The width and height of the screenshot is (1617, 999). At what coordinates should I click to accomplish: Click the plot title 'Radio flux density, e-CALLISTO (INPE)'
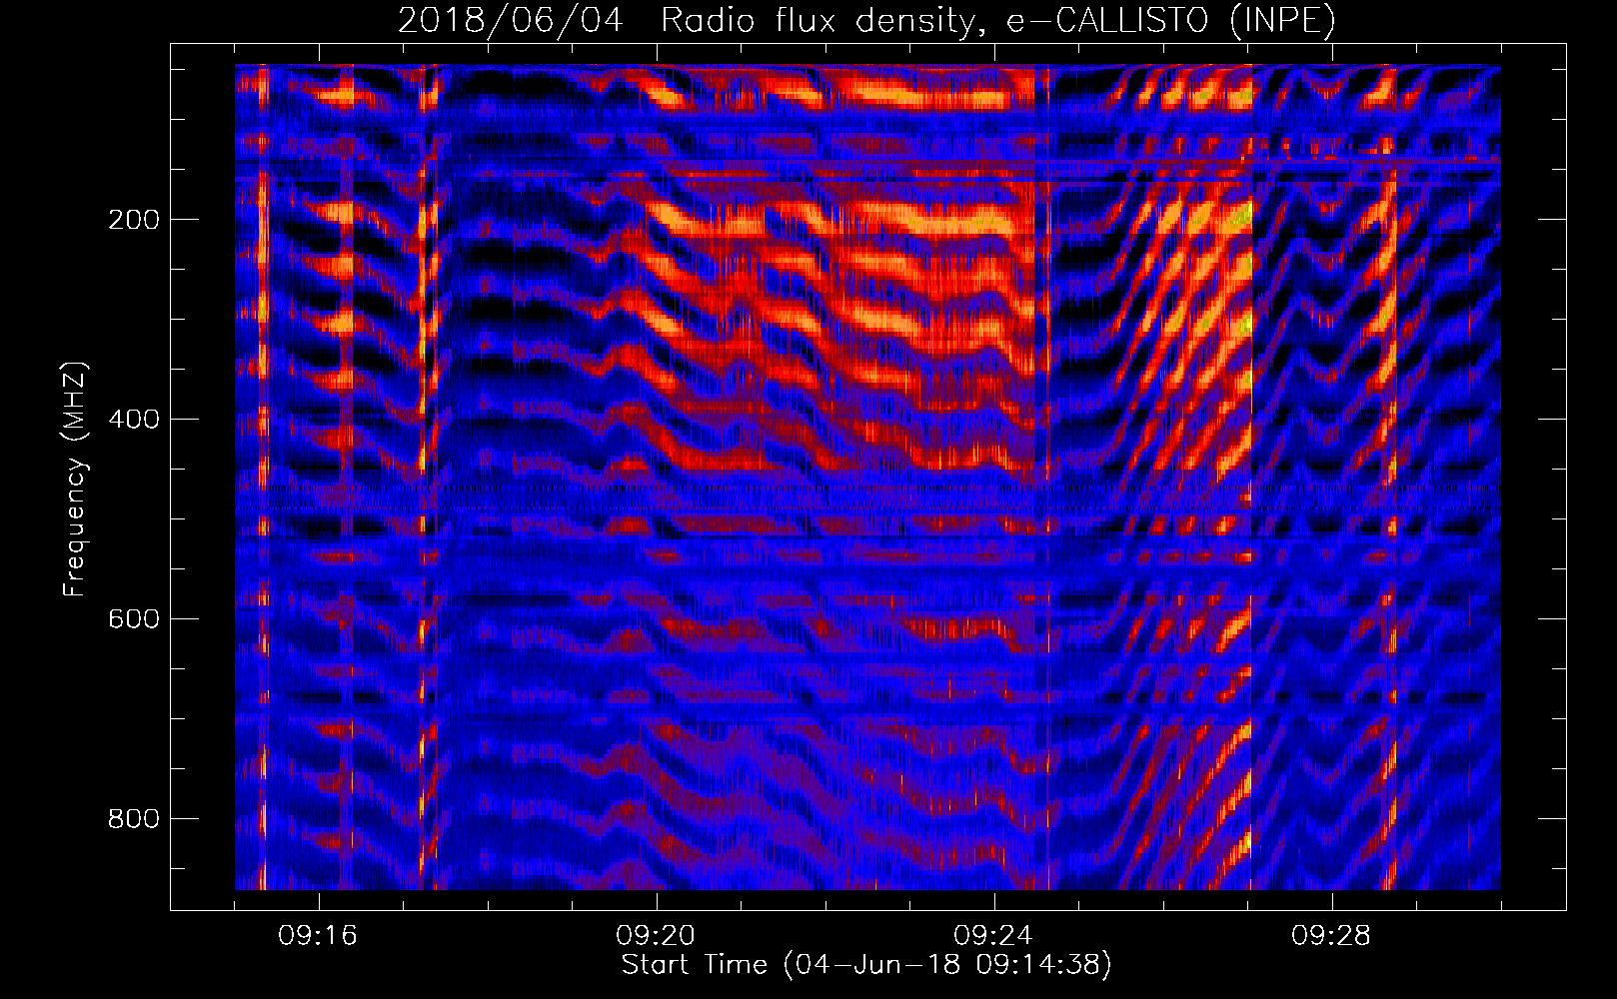[x=997, y=20]
